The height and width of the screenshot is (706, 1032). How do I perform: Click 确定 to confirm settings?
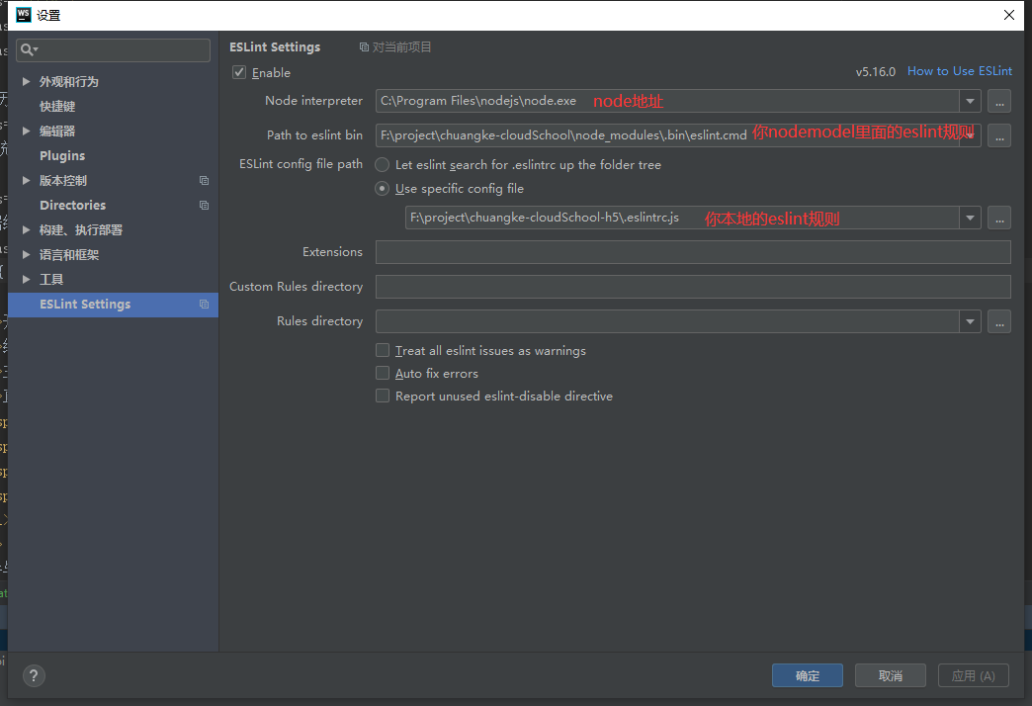tap(808, 675)
